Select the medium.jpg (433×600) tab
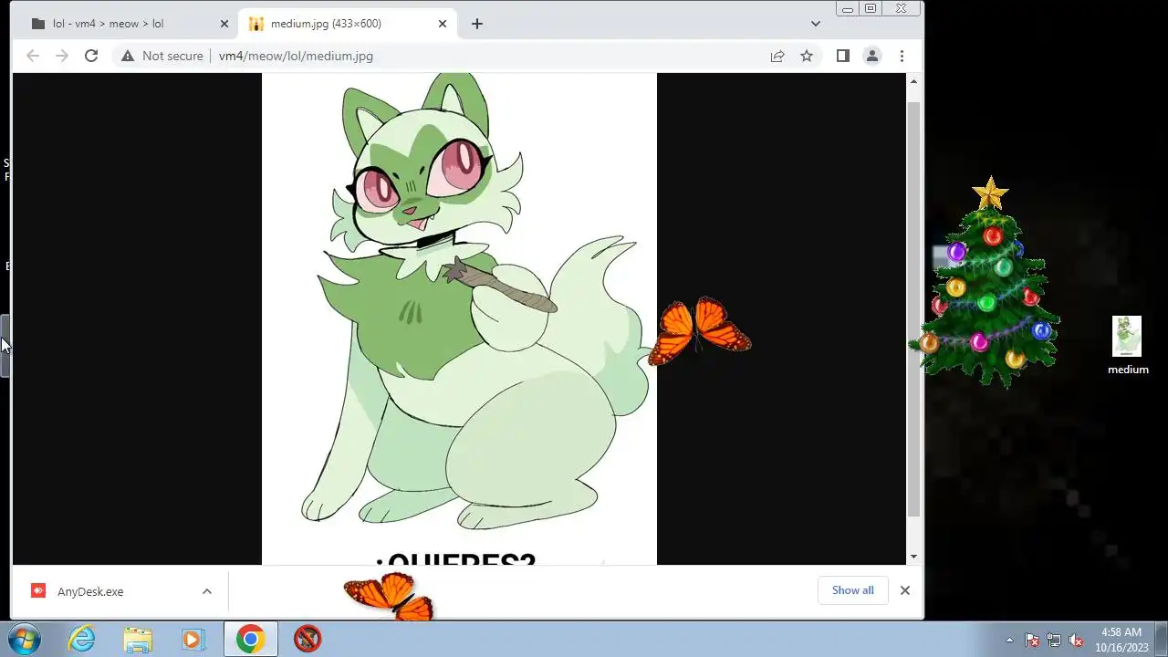Image resolution: width=1168 pixels, height=657 pixels. (x=347, y=24)
